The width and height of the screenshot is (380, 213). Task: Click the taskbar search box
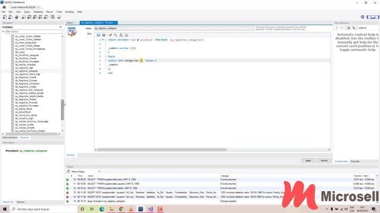tap(43, 209)
